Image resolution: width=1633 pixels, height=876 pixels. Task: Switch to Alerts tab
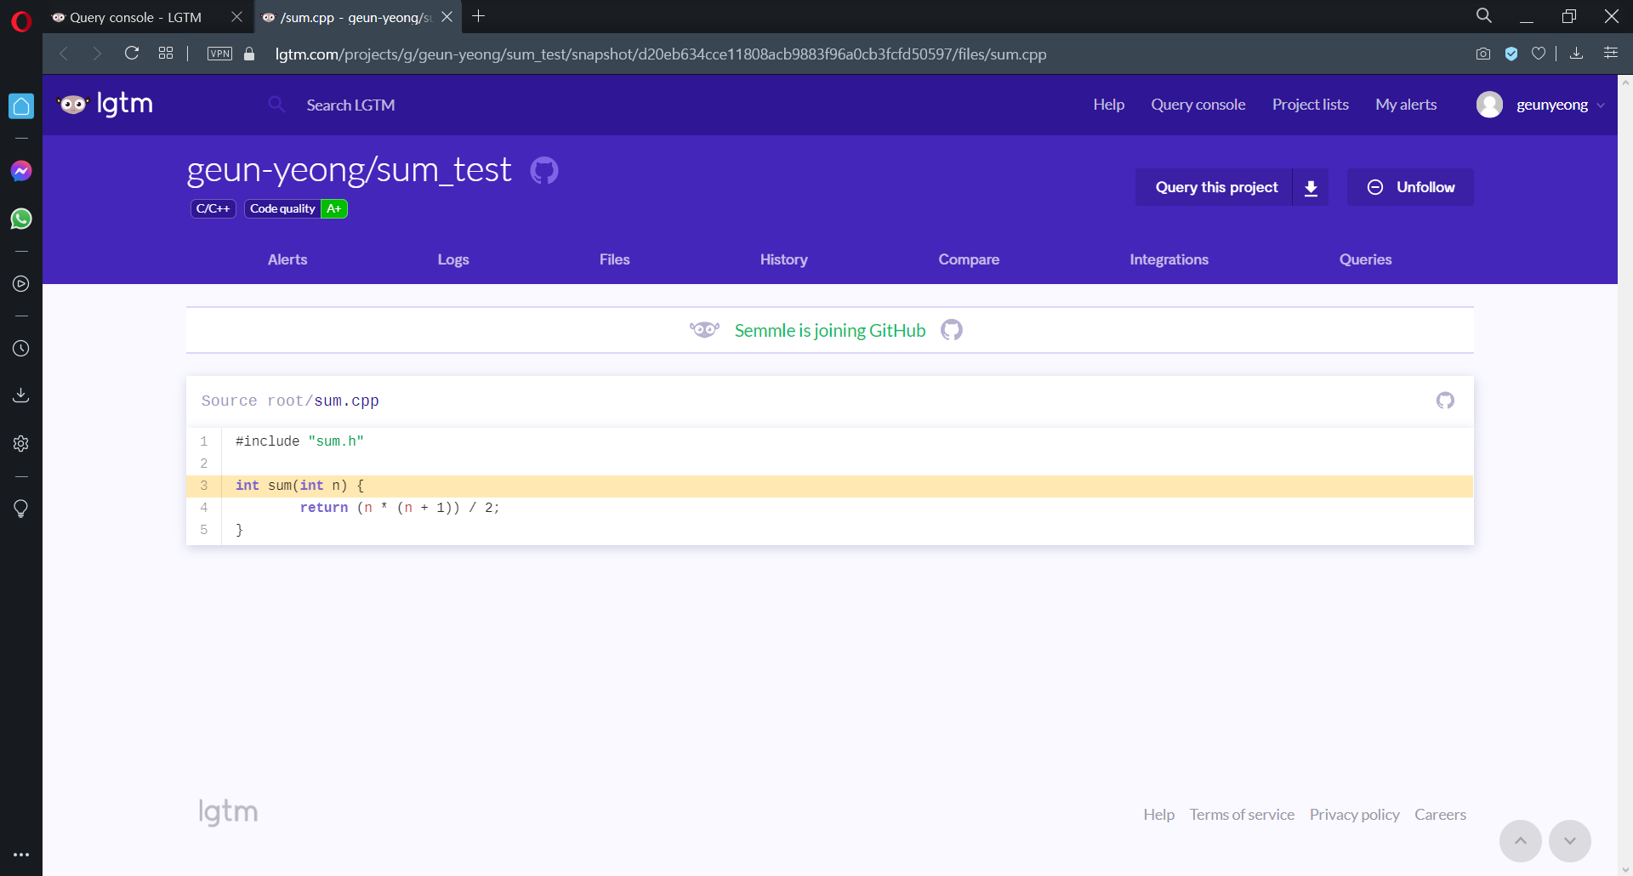(x=287, y=259)
